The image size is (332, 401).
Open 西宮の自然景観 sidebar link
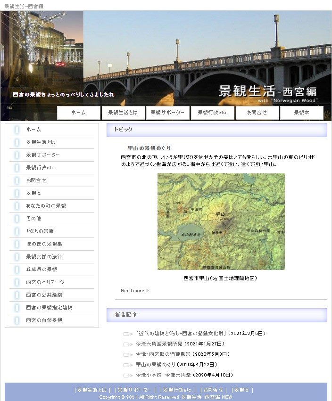(x=44, y=320)
